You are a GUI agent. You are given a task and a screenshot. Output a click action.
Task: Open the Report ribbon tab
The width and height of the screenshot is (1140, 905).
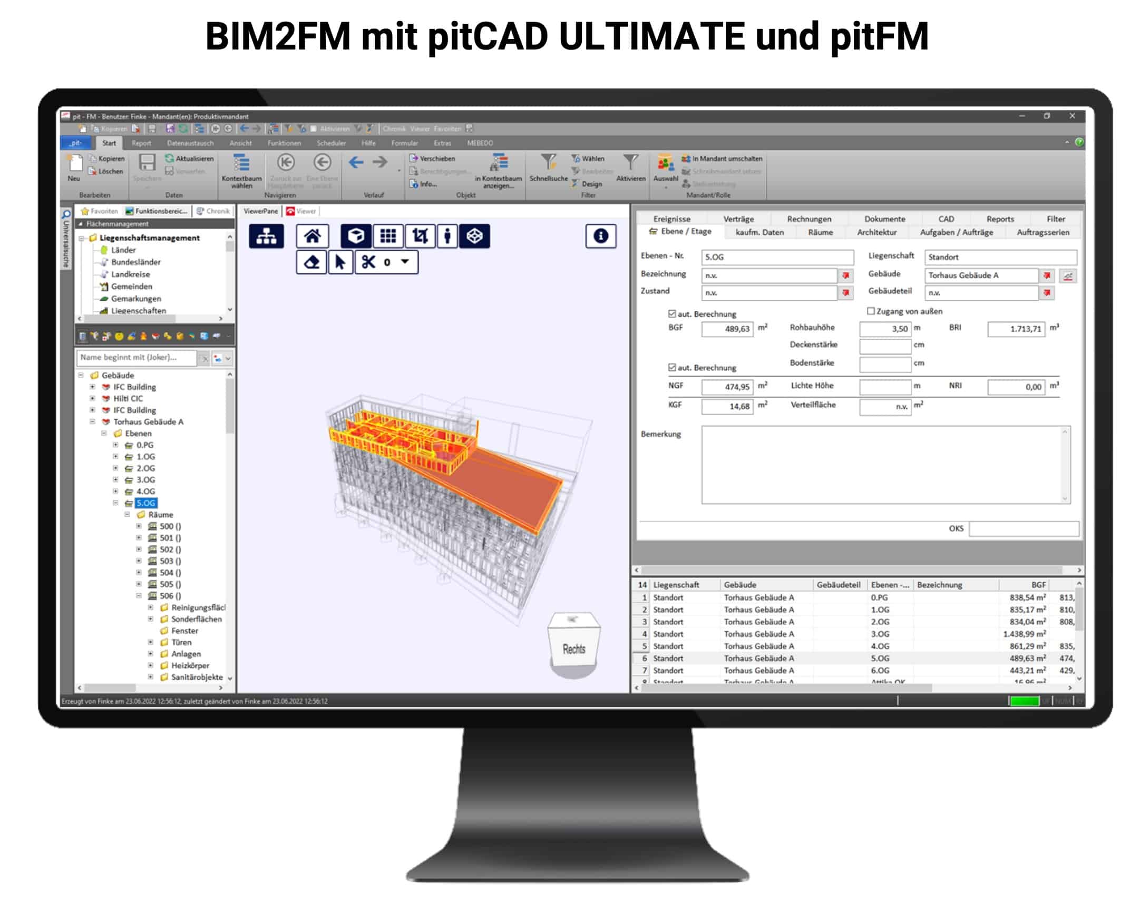(141, 143)
